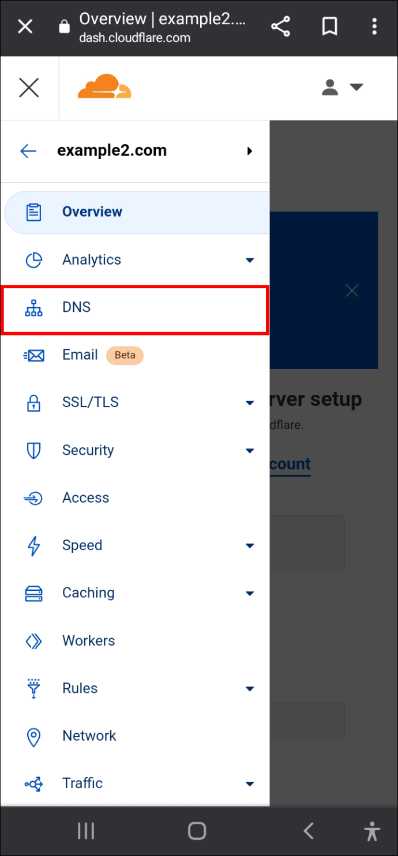Select the SSL/TLS label
398x856 pixels.
91,402
